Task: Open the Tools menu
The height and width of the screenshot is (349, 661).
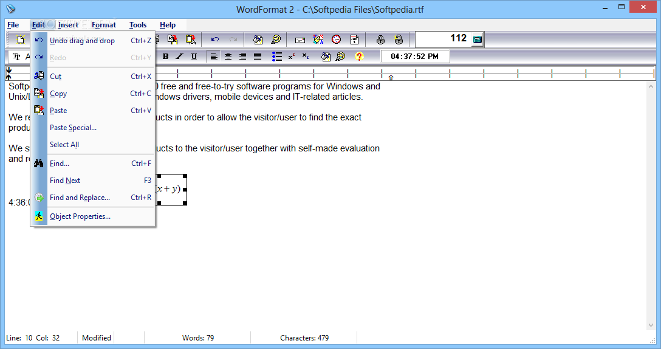Action: click(x=138, y=25)
